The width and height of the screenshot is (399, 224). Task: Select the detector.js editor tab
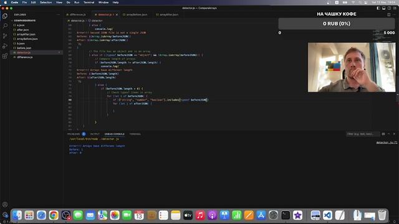click(x=105, y=15)
